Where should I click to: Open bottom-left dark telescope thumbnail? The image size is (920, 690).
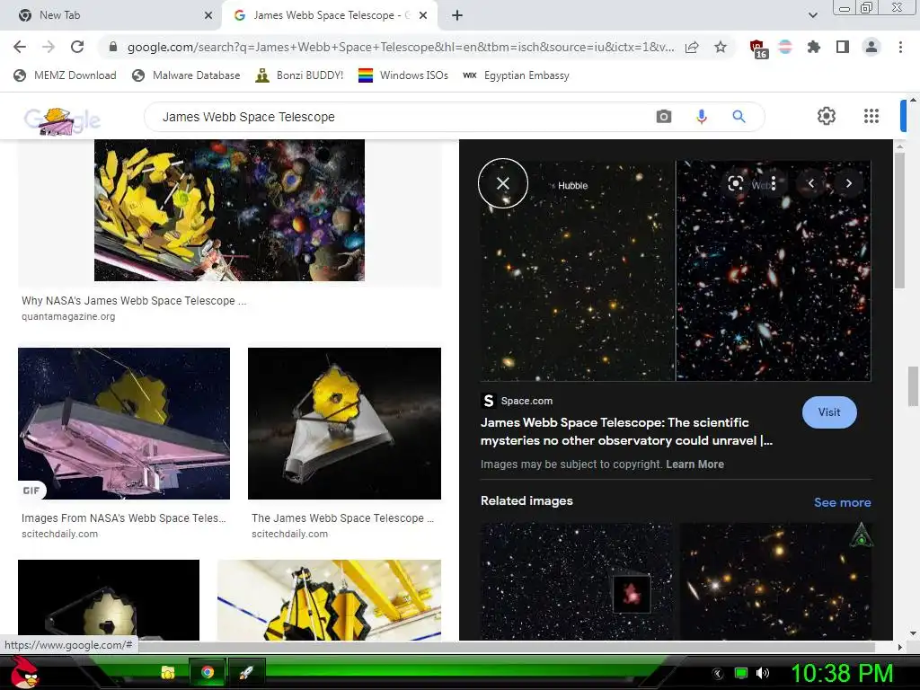pyautogui.click(x=109, y=599)
